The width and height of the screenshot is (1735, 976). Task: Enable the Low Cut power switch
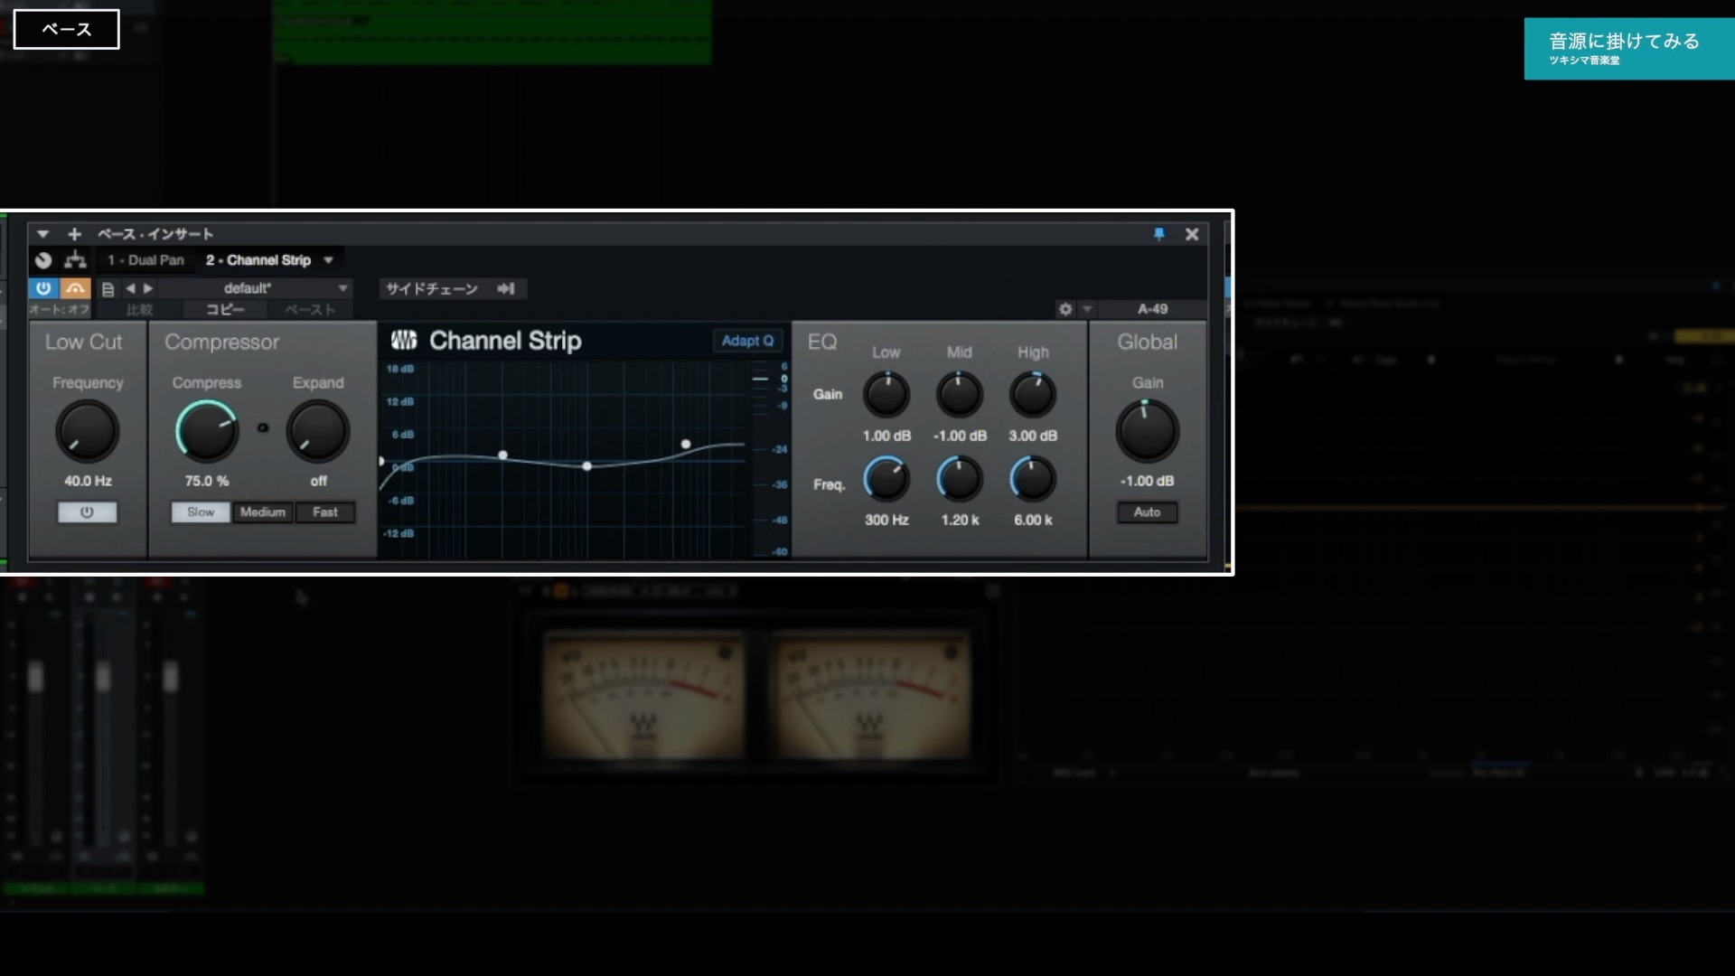87,511
